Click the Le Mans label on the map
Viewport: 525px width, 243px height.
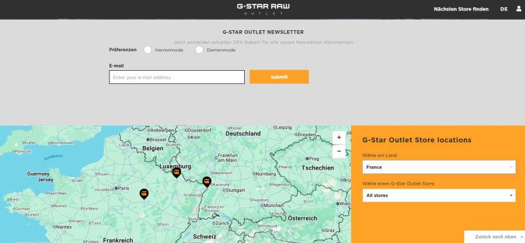coord(91,208)
